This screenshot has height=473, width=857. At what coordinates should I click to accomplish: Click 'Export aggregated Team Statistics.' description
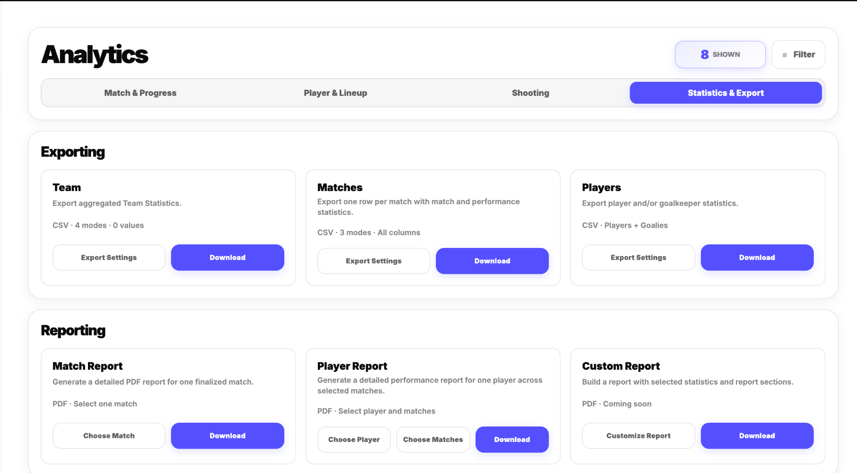pos(117,203)
